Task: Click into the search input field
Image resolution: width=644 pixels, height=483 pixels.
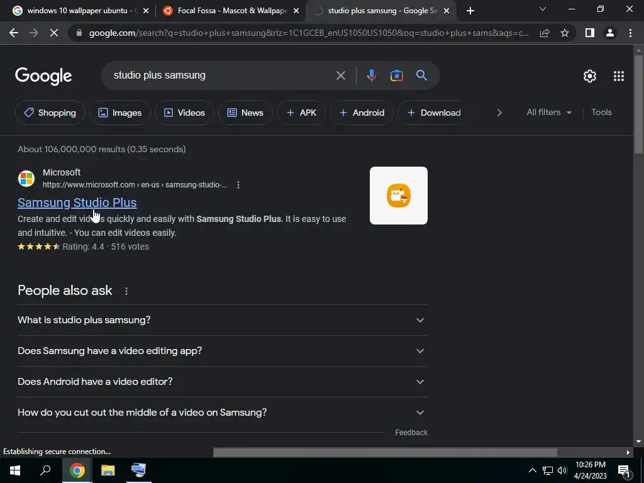Action: pyautogui.click(x=222, y=75)
